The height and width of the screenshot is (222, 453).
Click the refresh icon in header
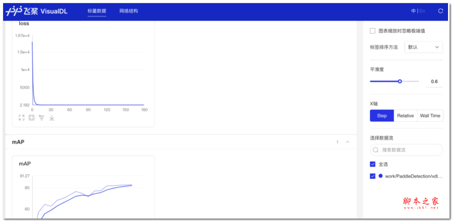point(441,11)
